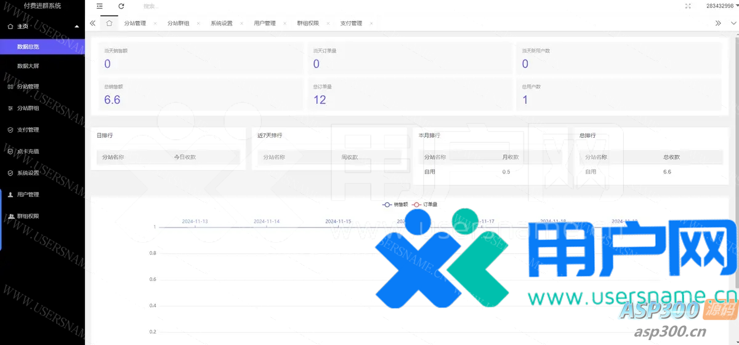Toggle the 订单量 series in the chart legend

click(x=424, y=204)
